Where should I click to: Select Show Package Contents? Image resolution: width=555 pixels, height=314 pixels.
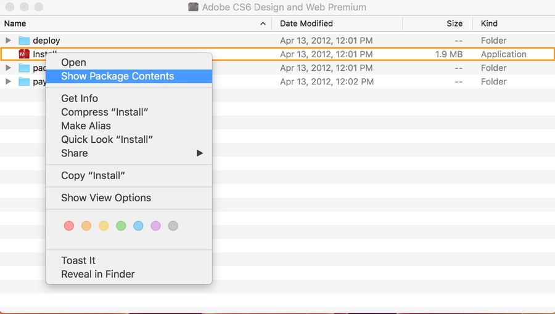tap(129, 76)
